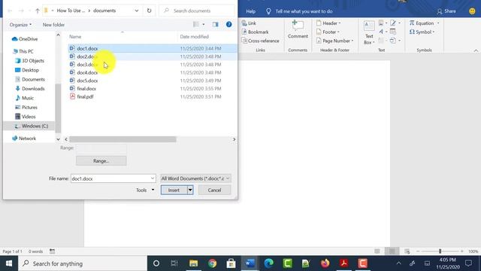Add a Comment in Word ribbon
This screenshot has width=481, height=271.
pyautogui.click(x=298, y=29)
